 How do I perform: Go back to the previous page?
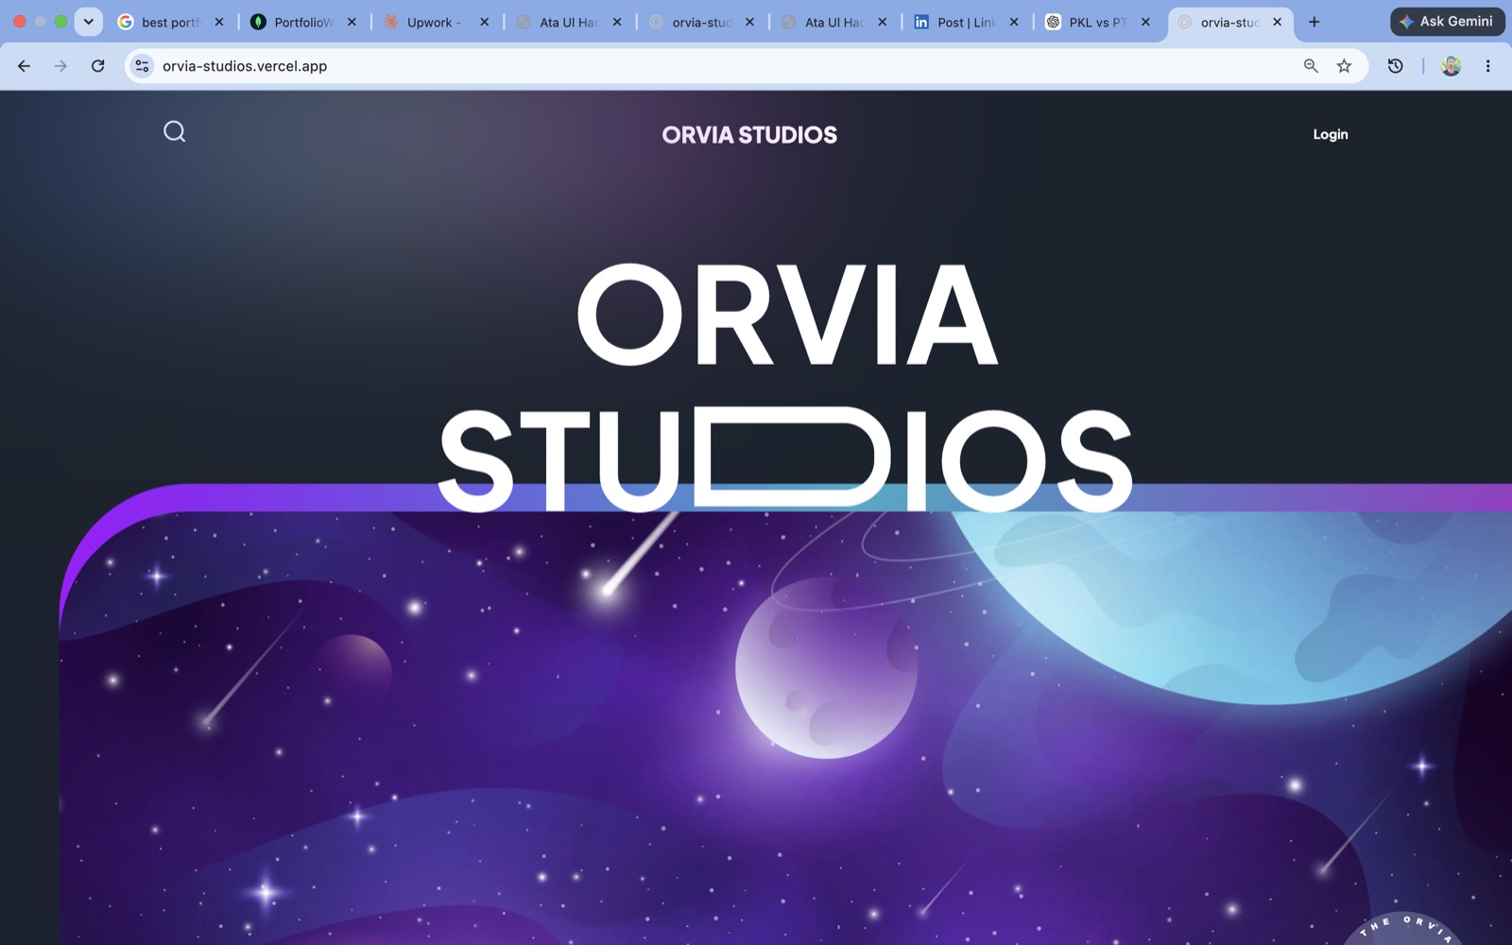tap(25, 66)
